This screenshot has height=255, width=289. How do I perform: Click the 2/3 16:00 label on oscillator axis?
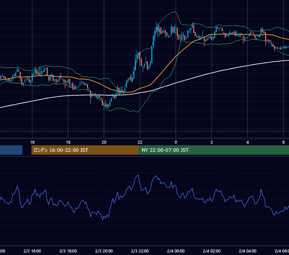click(x=32, y=251)
